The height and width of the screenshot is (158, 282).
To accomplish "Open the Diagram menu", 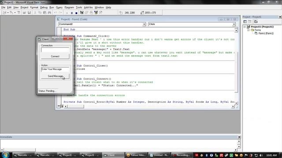I will pyautogui.click(x=69, y=7).
